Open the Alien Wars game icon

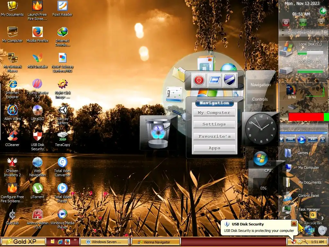click(12, 113)
